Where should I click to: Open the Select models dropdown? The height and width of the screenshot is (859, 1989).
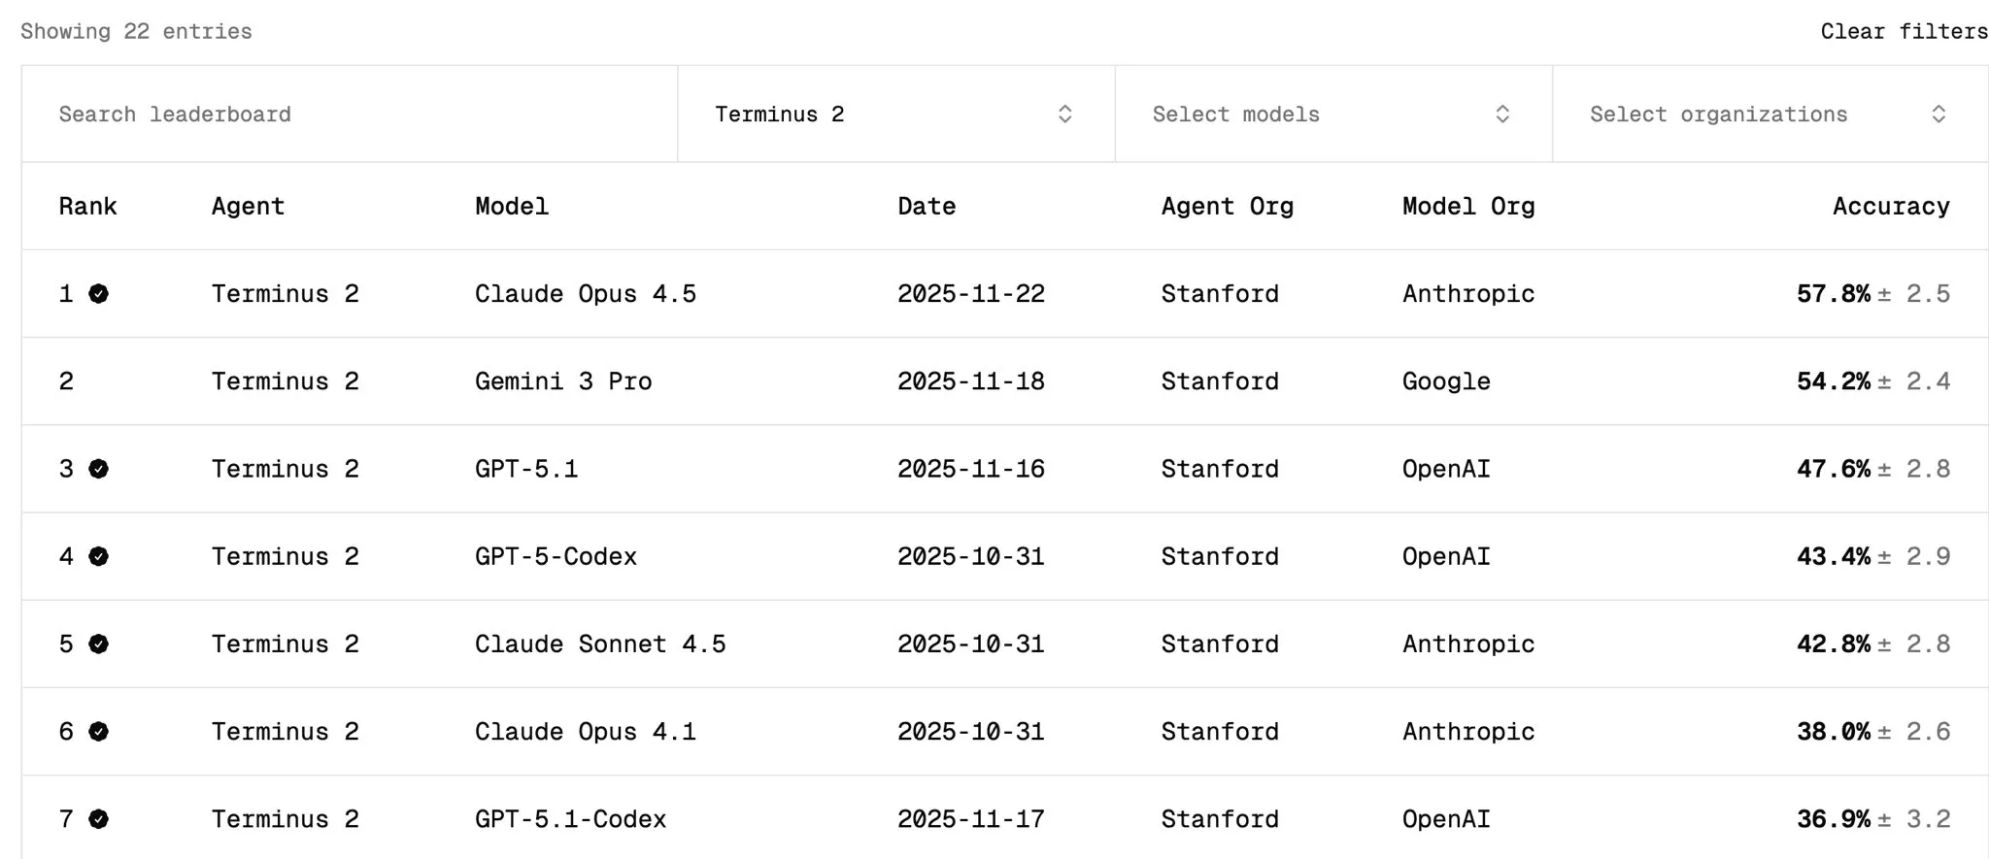pos(1332,115)
